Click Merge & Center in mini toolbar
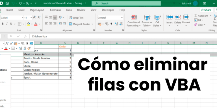This screenshot has width=217, height=108. (31, 44)
